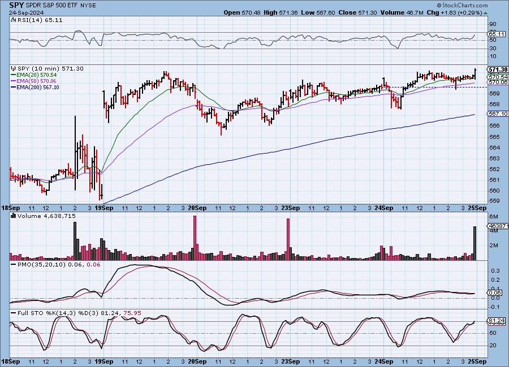Image resolution: width=509 pixels, height=367 pixels.
Task: Click the Open 570.48 value
Action: [242, 12]
